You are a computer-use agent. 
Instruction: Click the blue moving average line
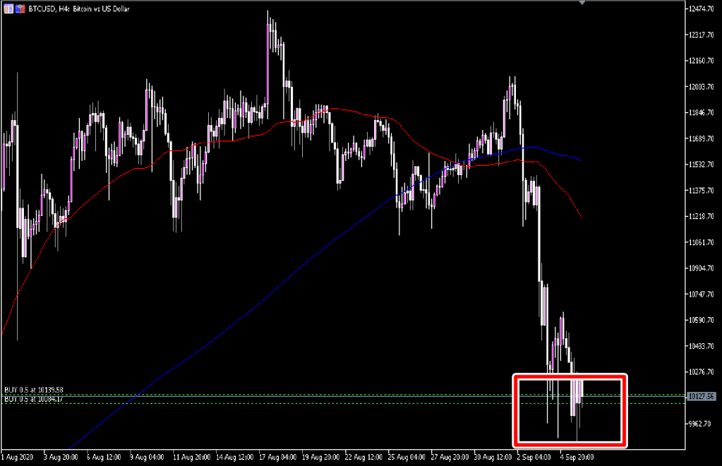282,282
